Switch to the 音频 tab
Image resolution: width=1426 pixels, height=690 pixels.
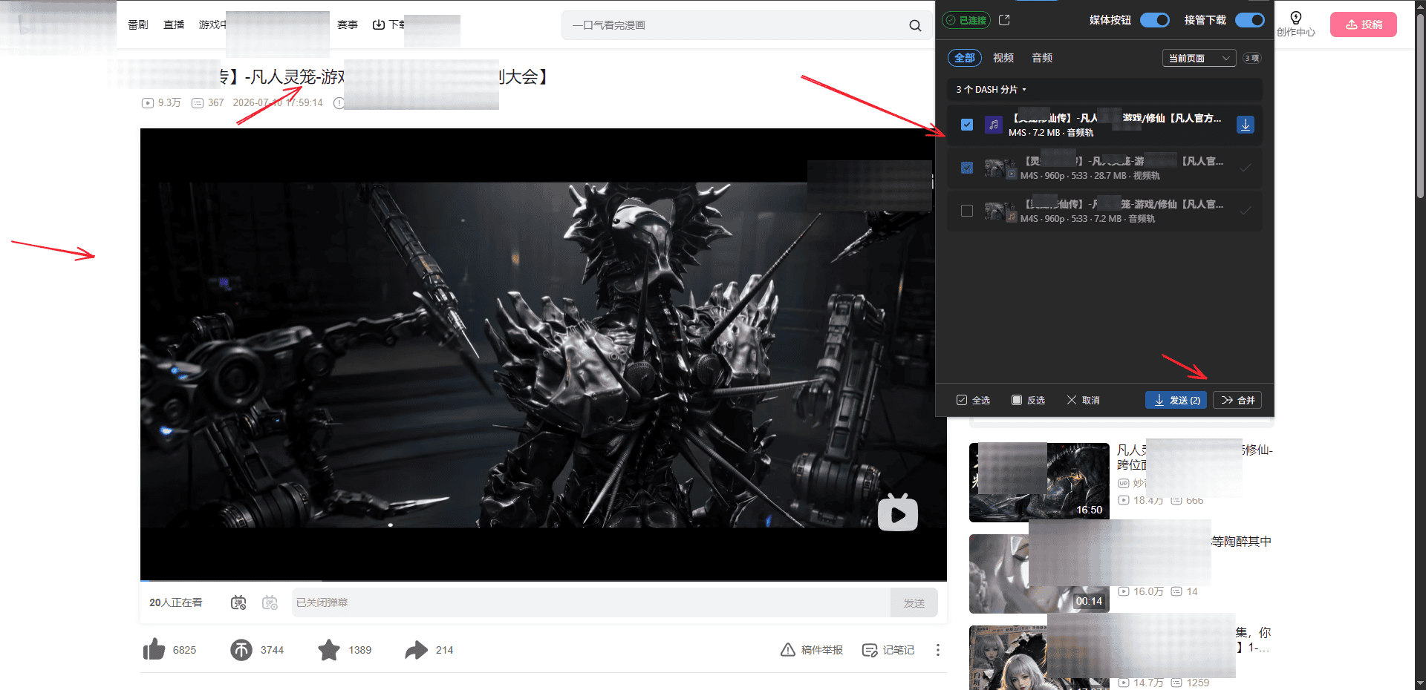(1042, 58)
